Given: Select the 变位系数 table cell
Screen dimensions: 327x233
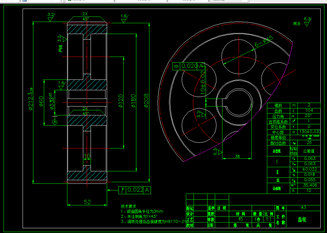Looking at the screenshot, I should click(278, 127).
